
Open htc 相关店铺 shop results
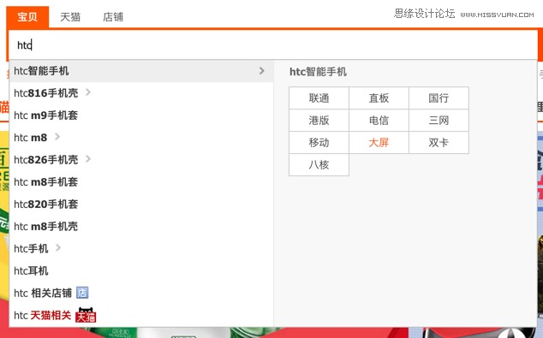(x=43, y=293)
